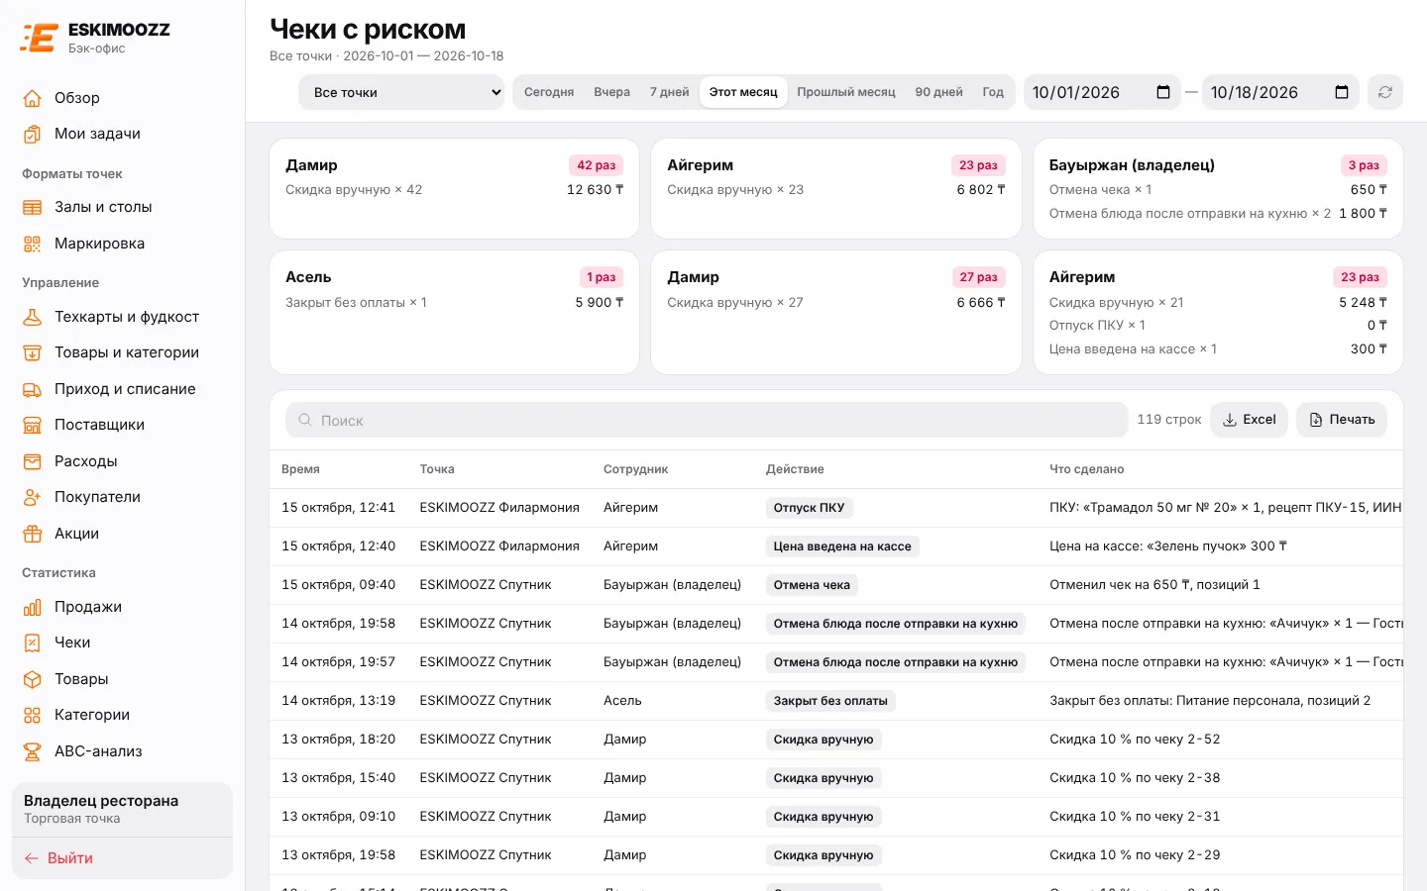Open calendar picker for start date 10/01/2026
The height and width of the screenshot is (891, 1427).
1163,92
